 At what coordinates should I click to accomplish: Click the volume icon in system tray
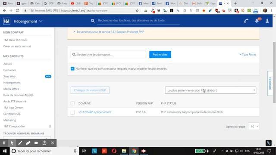tap(241, 151)
